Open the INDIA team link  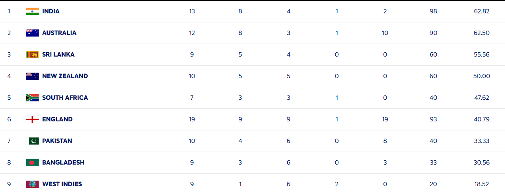click(x=51, y=11)
